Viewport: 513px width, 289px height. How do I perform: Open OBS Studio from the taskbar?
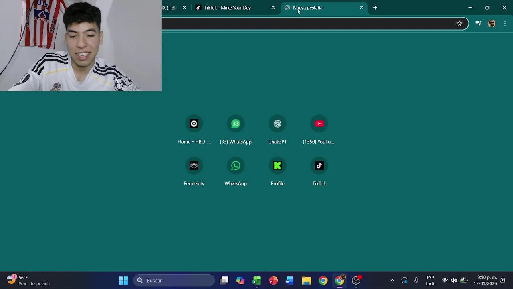[x=356, y=281]
